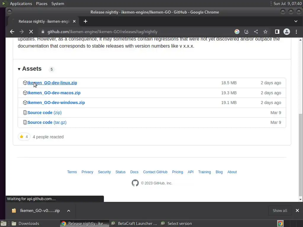The height and width of the screenshot is (227, 303).
Task: Open the Blog footer link
Action: (219, 172)
